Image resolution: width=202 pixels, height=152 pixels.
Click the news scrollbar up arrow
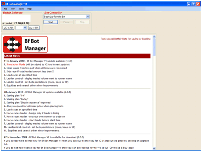coord(154,37)
